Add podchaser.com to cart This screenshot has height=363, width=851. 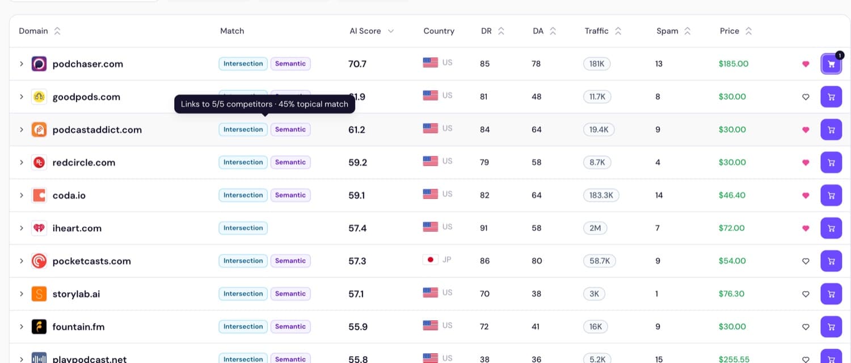(x=831, y=64)
